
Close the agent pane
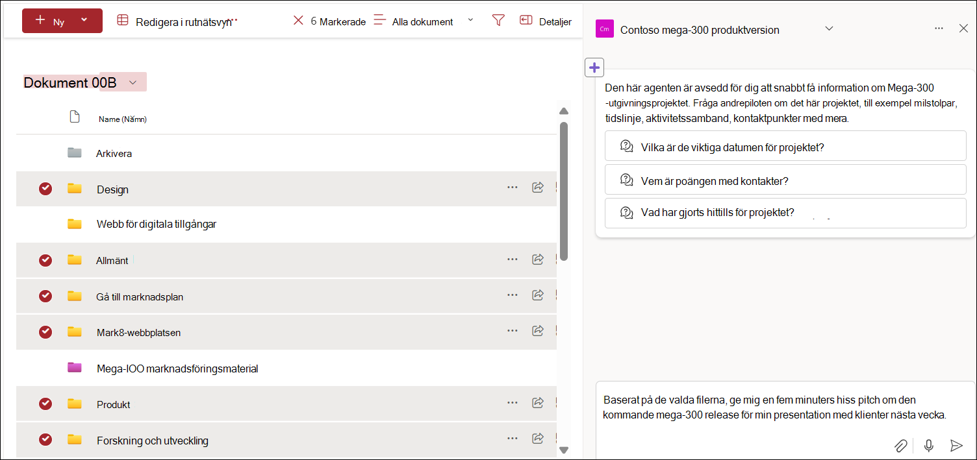pos(963,29)
